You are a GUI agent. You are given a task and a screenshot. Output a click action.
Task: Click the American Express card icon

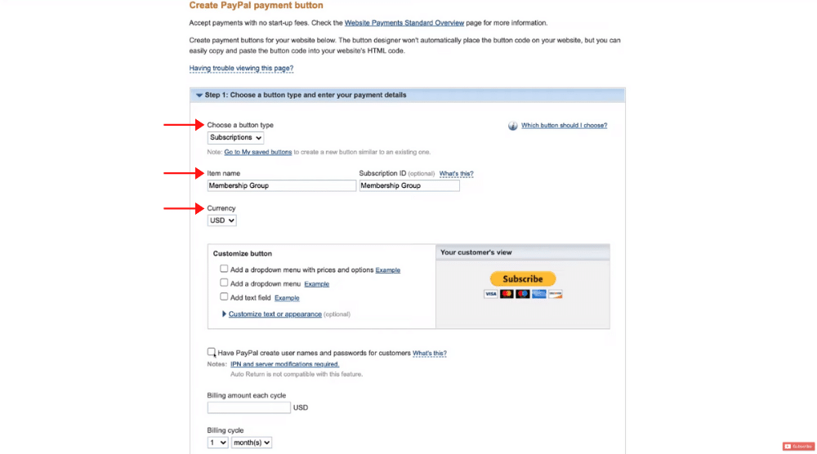tap(538, 294)
